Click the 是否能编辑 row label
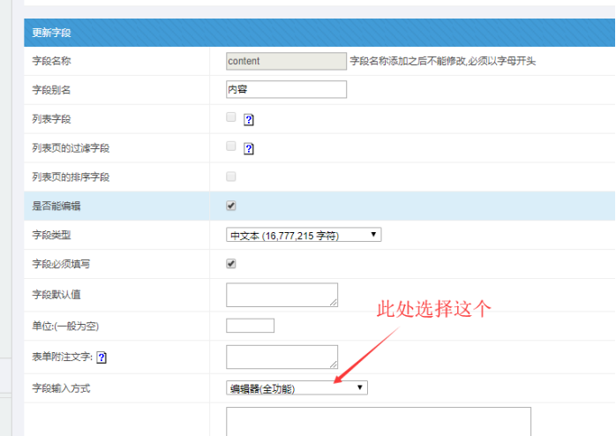The image size is (616, 436). 58,206
